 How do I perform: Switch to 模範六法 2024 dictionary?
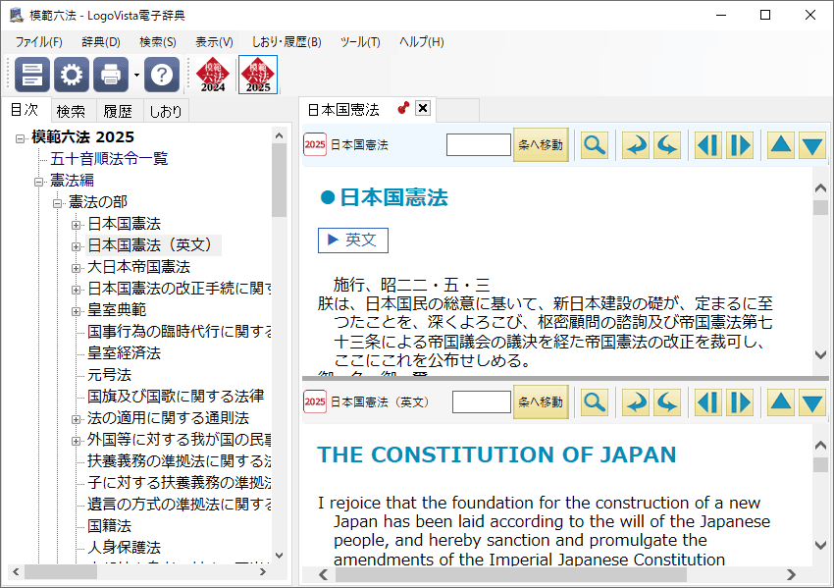213,75
